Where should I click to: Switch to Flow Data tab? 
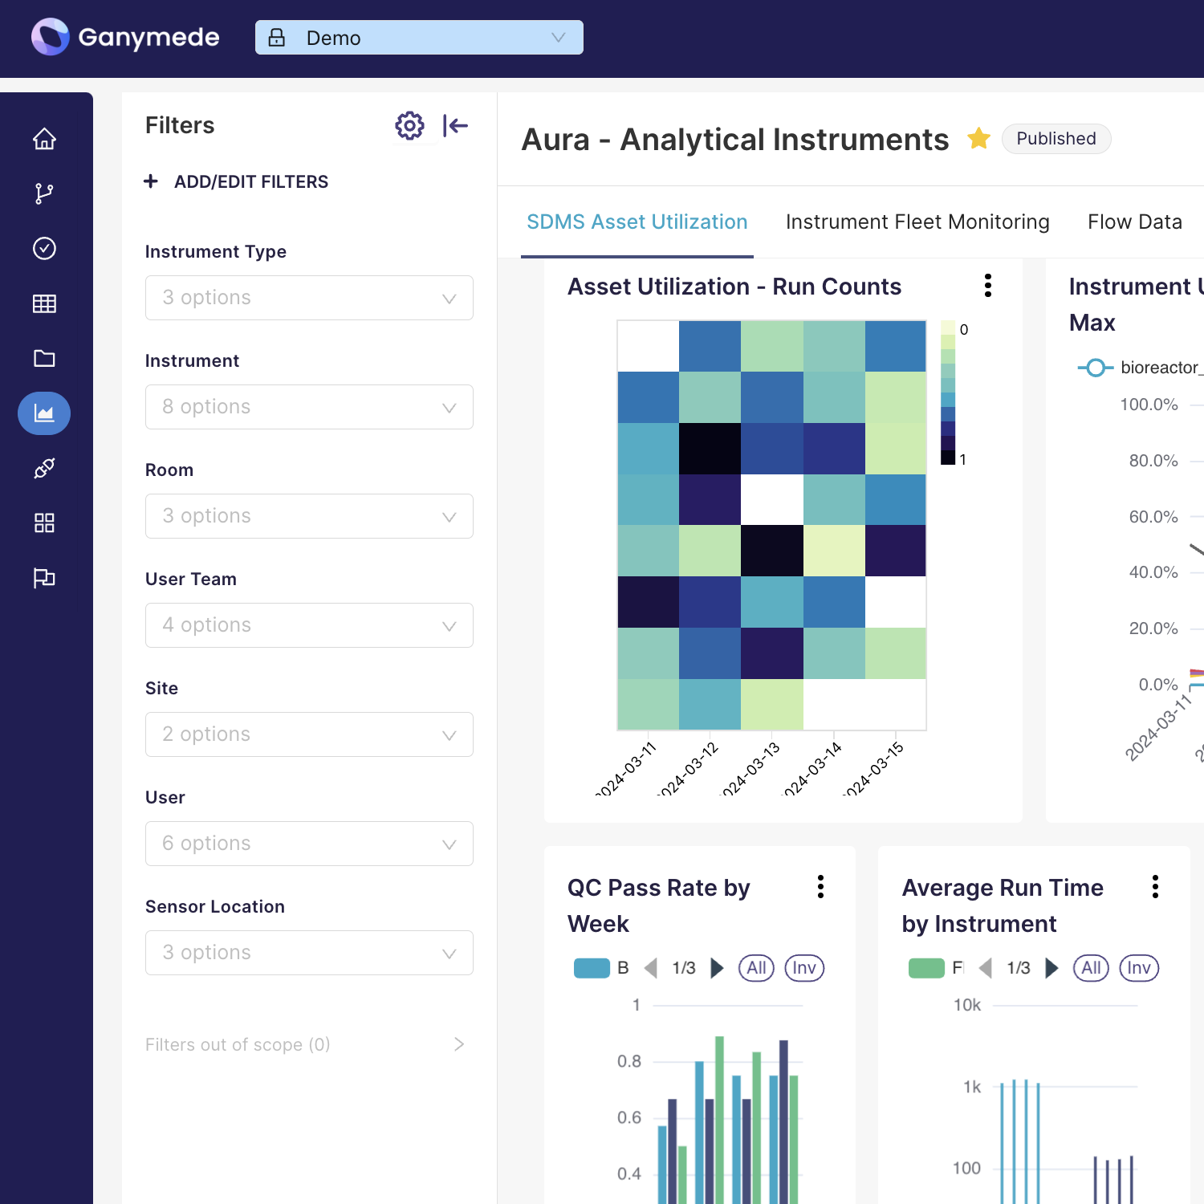point(1135,222)
